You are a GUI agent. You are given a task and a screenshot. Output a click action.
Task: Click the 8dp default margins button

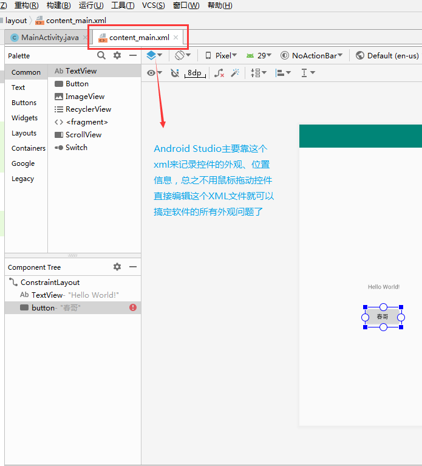point(195,73)
